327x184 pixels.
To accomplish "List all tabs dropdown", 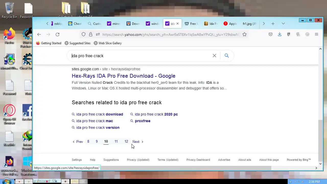I will [x=283, y=24].
